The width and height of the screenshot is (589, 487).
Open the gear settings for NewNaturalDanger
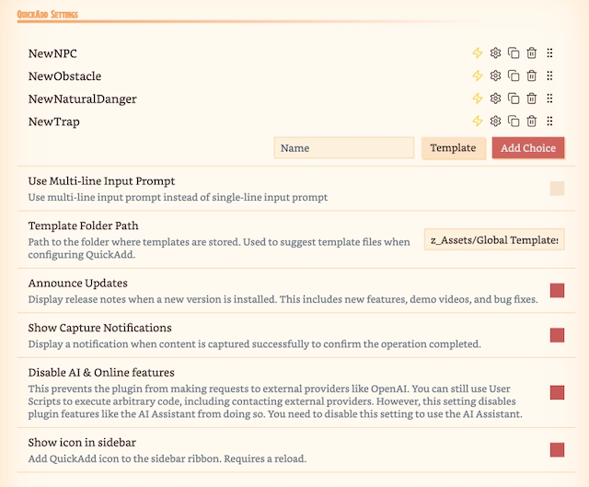(x=495, y=99)
